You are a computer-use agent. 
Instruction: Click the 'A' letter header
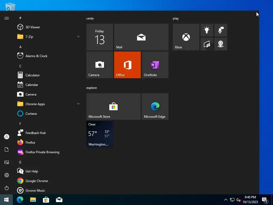coord(20,47)
